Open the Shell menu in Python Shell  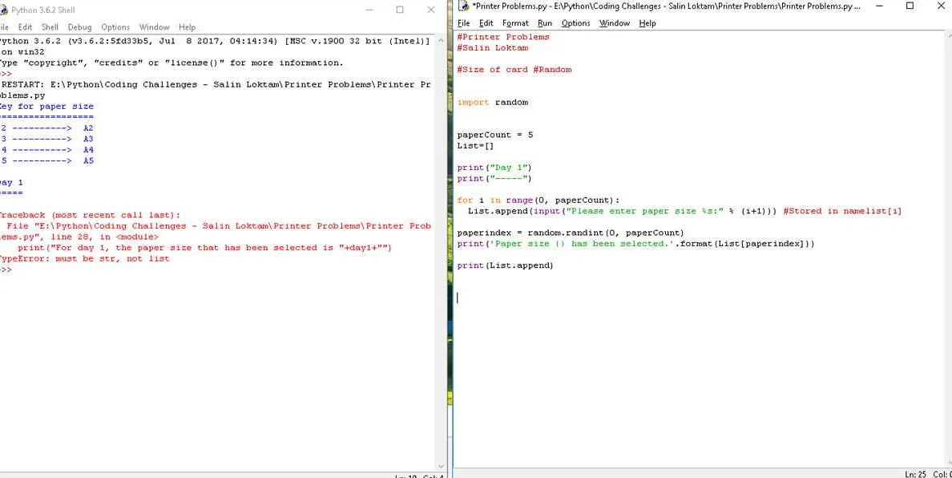[50, 27]
